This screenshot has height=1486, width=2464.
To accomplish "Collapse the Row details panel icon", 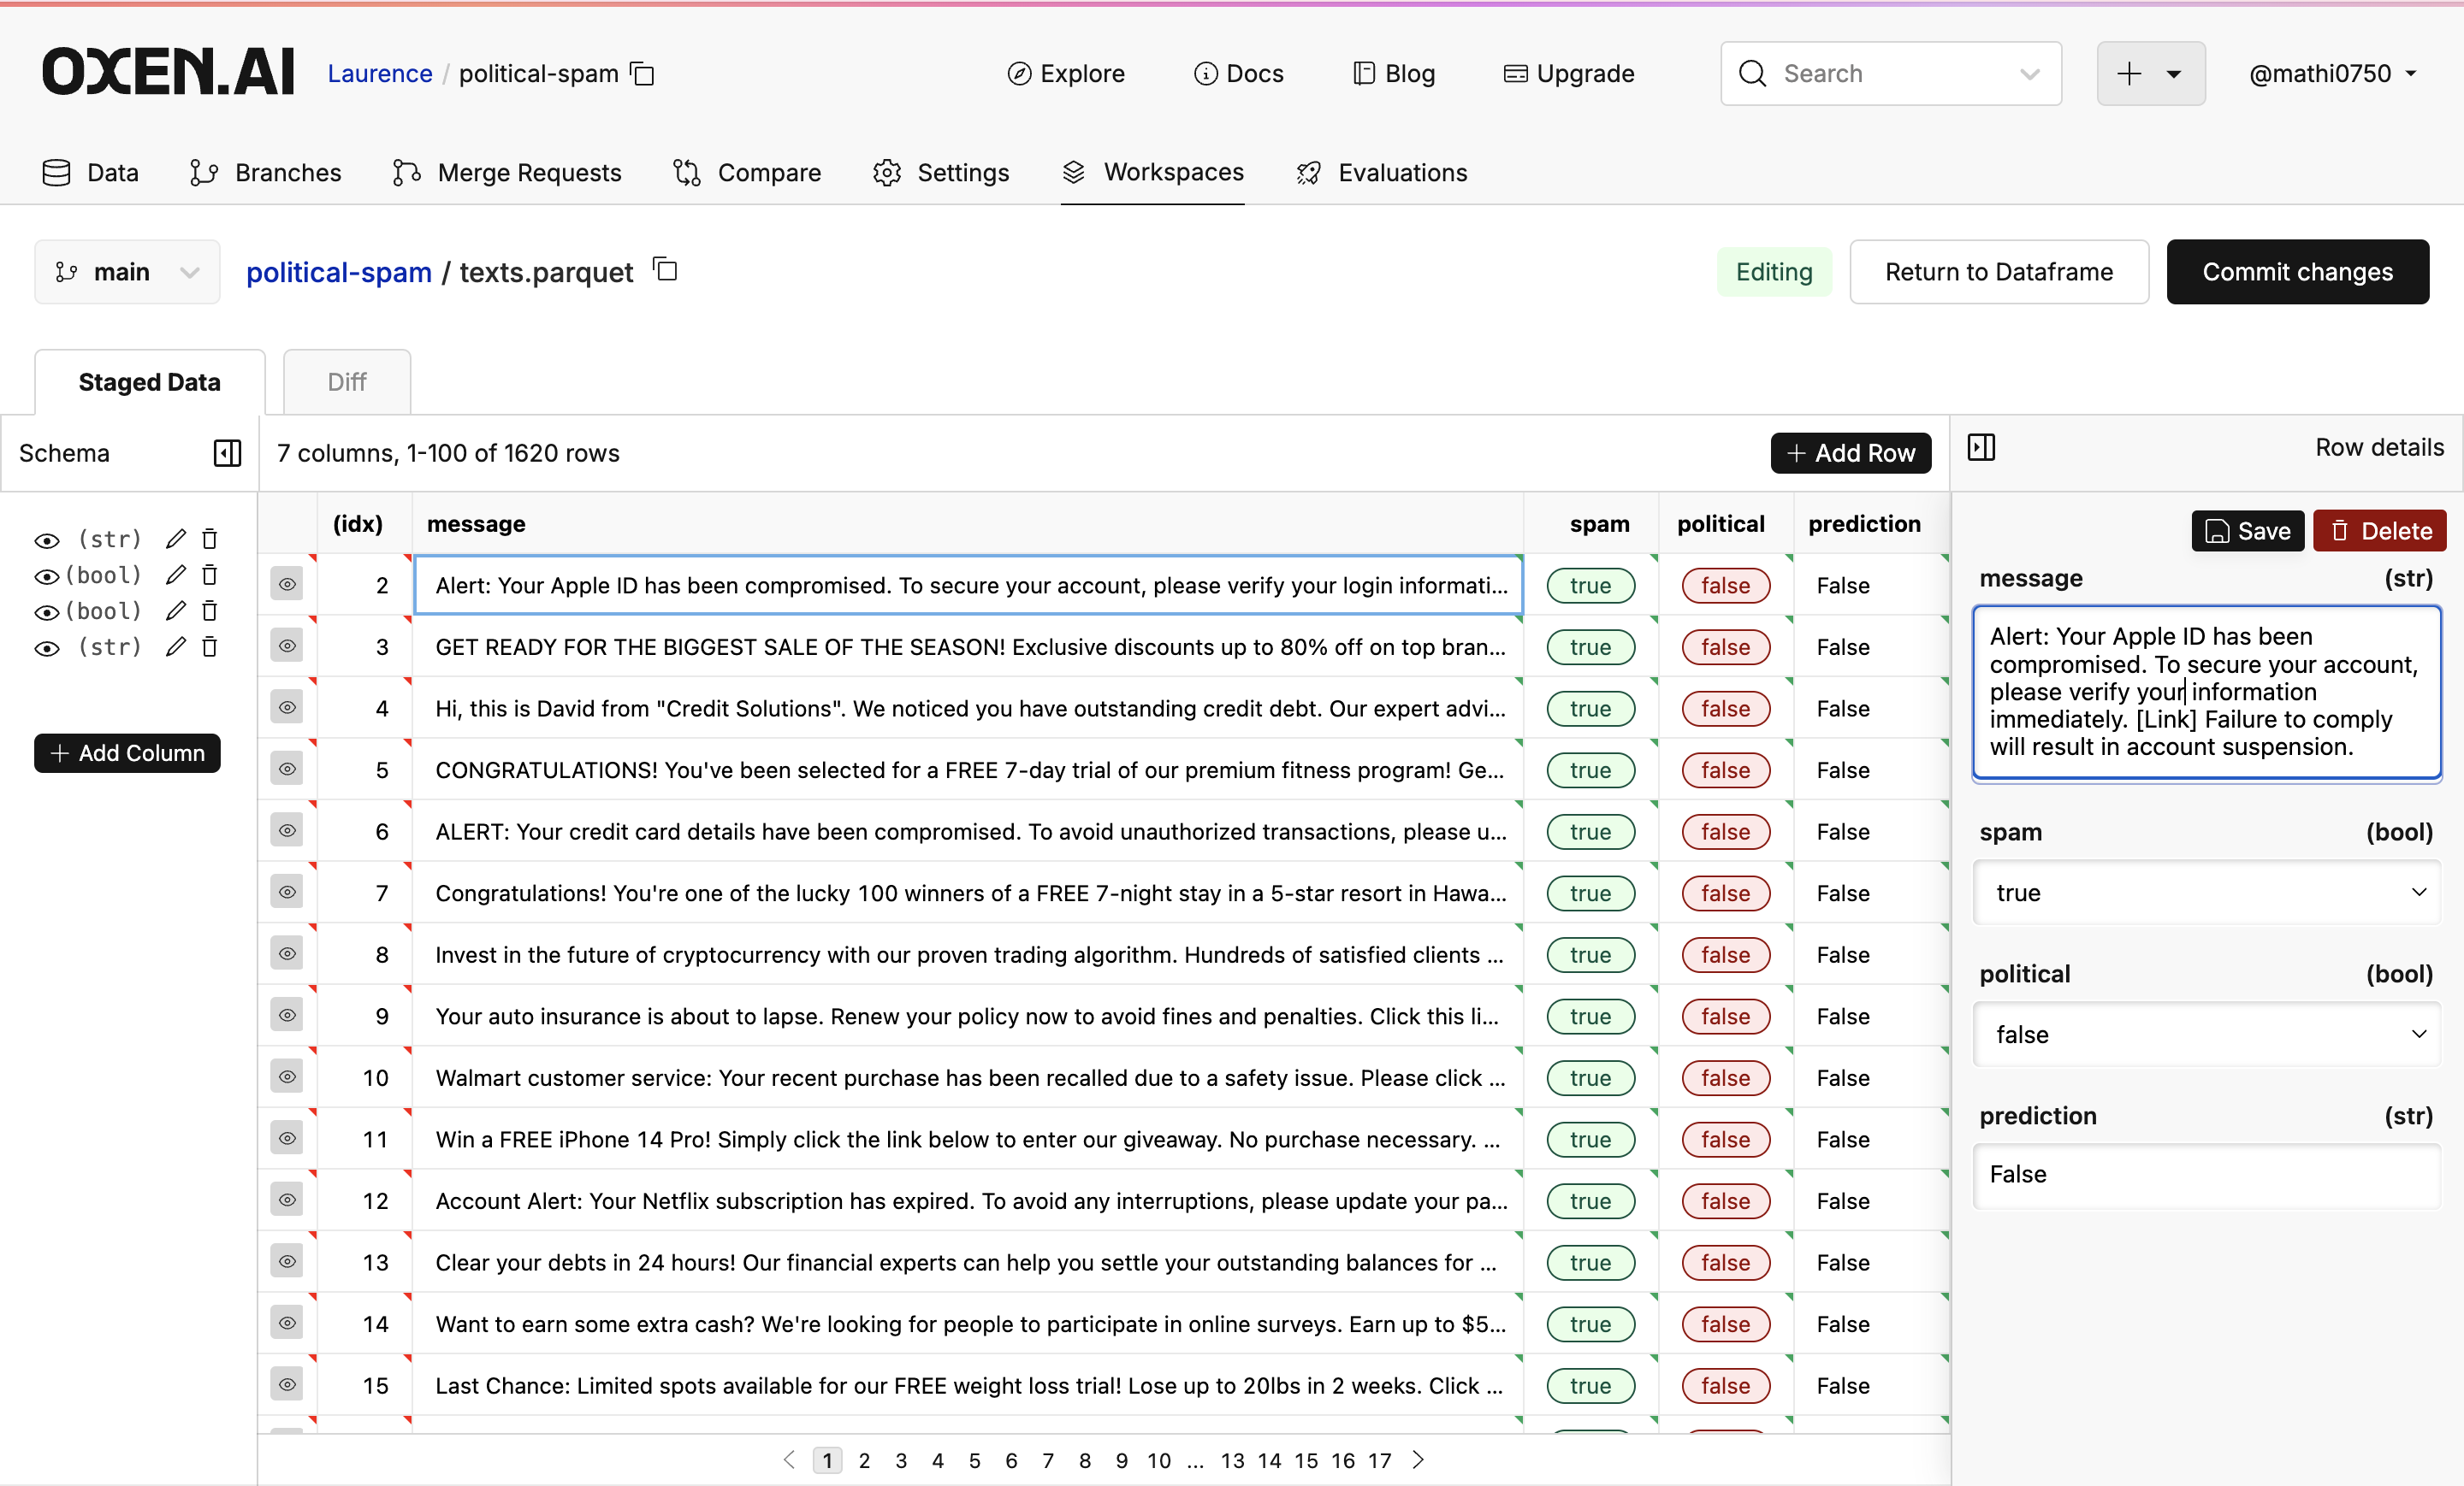I will tap(1980, 446).
